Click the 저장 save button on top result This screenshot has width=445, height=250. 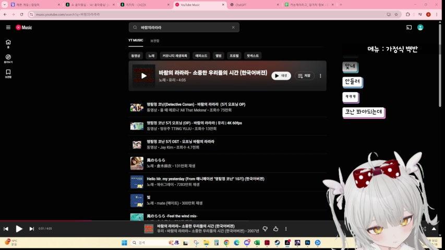(304, 76)
